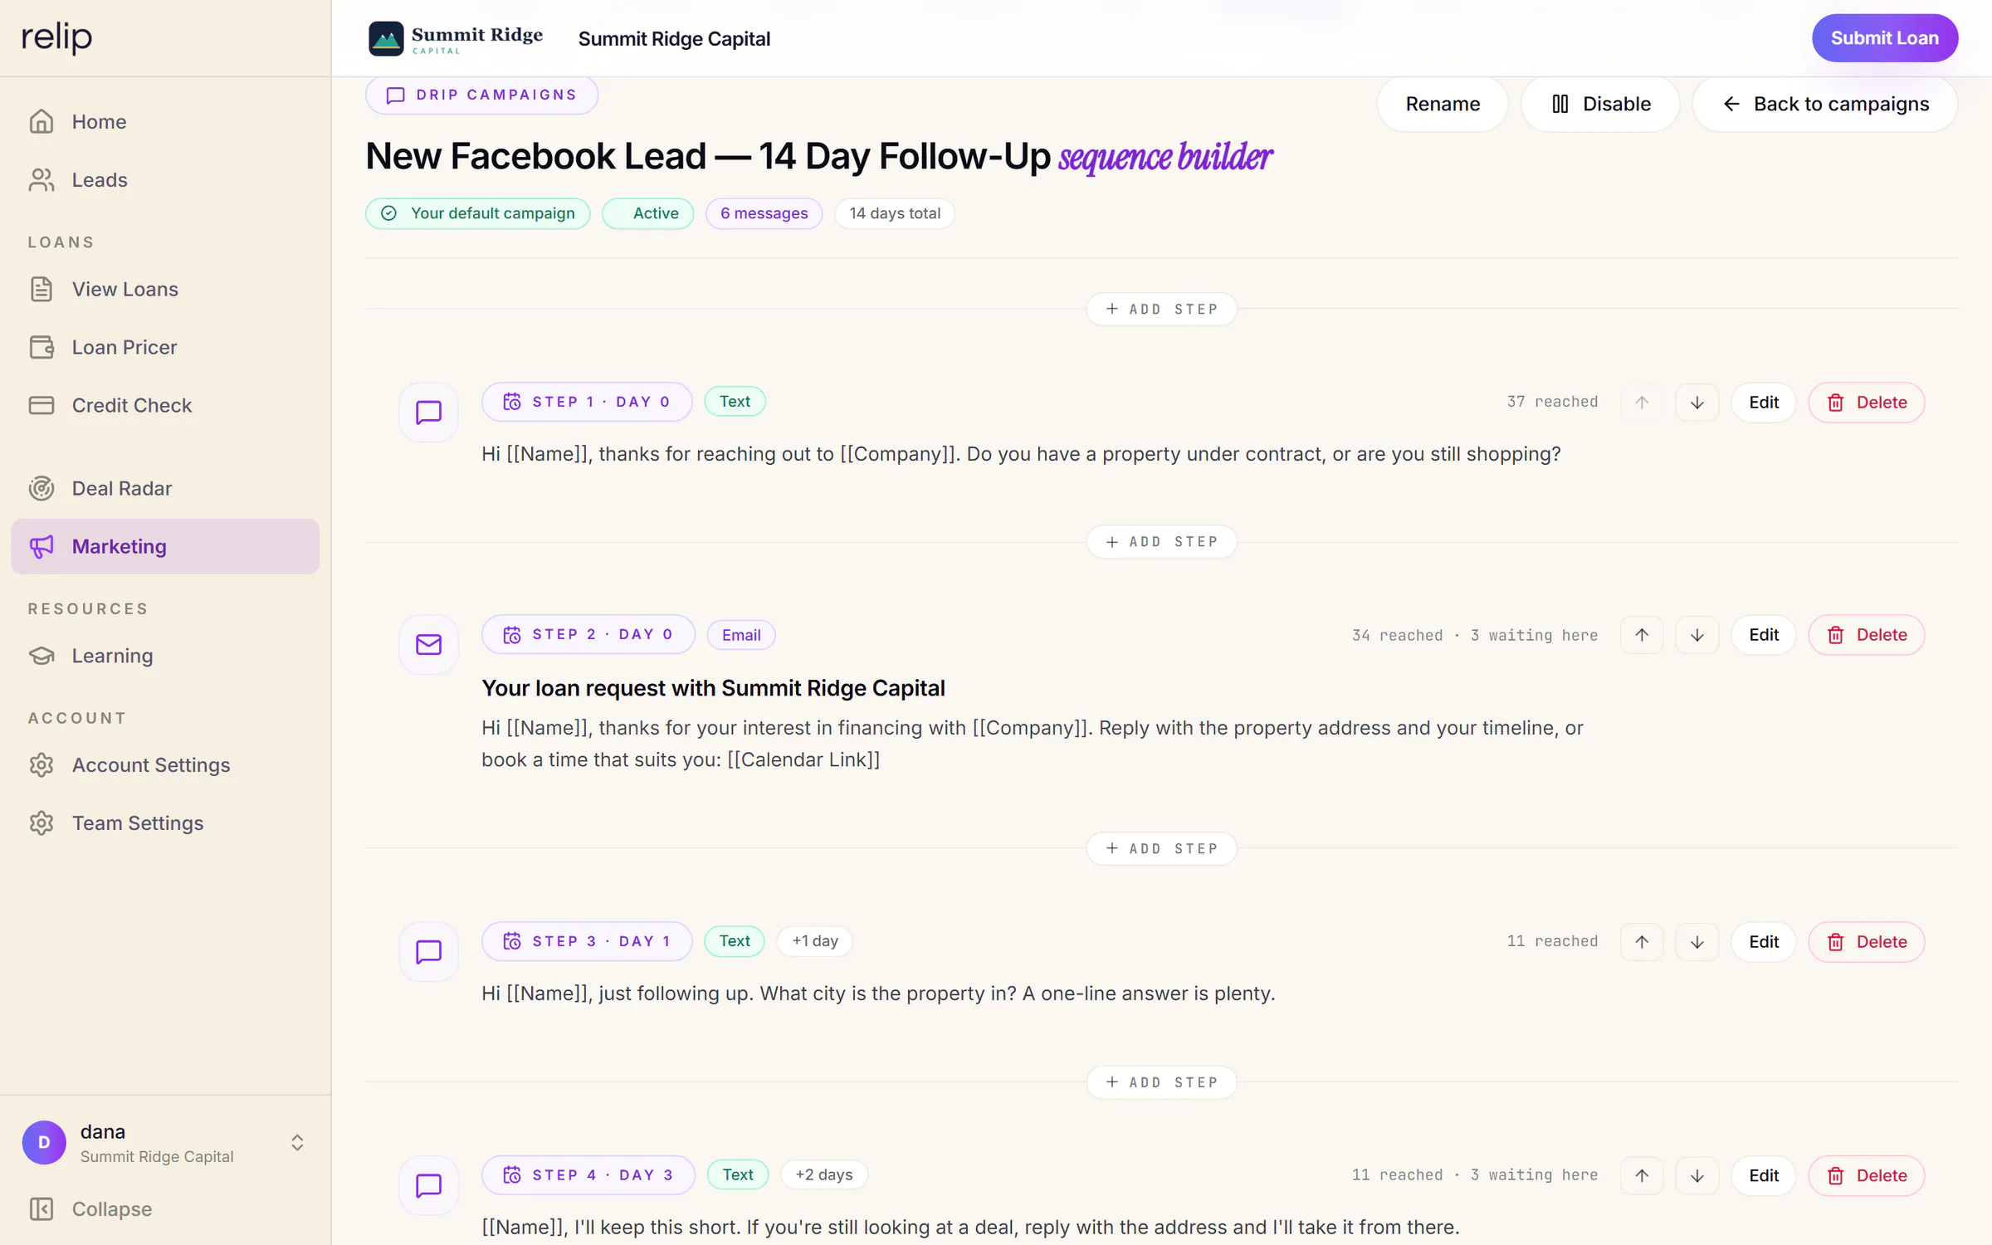Open Team Settings
The height and width of the screenshot is (1245, 1992).
click(x=165, y=823)
